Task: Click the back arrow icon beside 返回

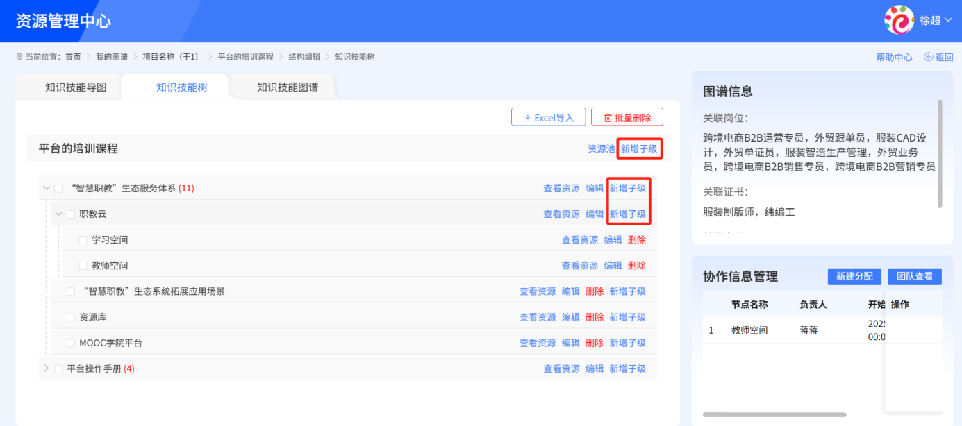Action: 927,57
